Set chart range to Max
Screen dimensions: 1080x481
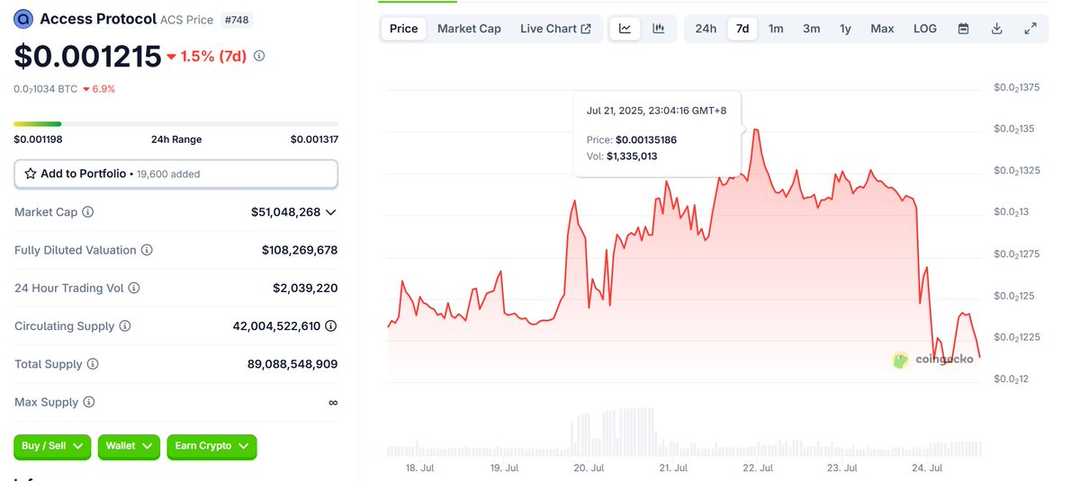(882, 29)
